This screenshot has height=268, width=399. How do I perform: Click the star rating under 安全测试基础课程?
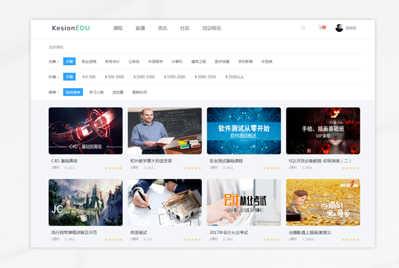pos(271,168)
